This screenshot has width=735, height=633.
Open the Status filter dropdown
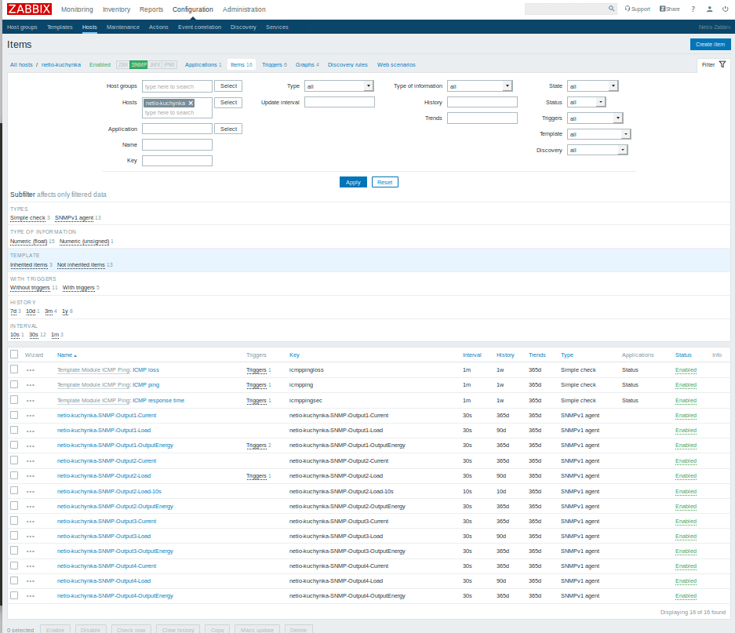587,102
